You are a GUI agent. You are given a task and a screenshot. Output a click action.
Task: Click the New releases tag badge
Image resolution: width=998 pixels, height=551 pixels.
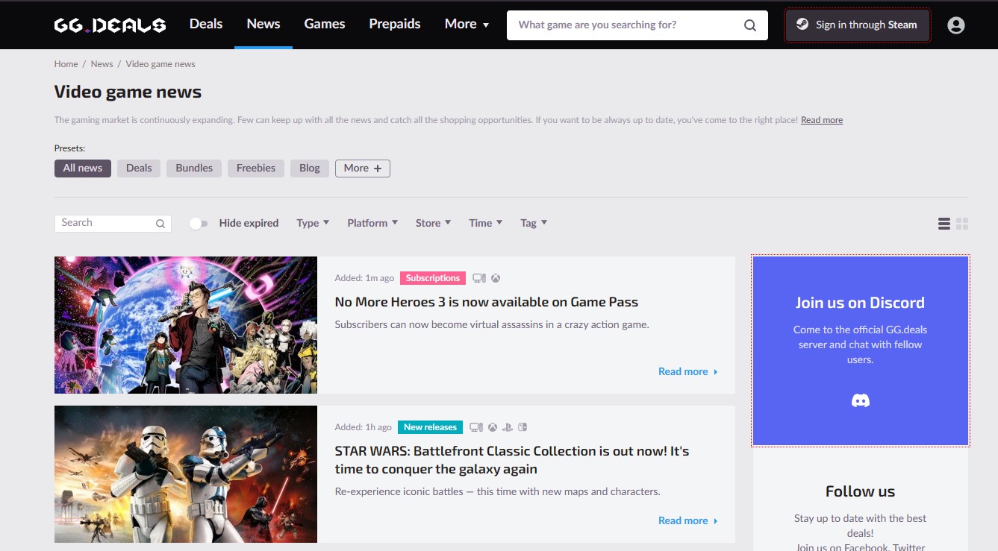point(430,427)
